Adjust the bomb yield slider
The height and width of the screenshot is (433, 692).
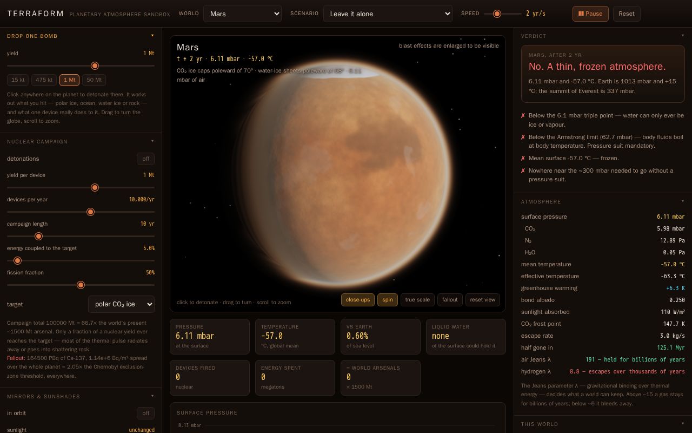(81, 65)
